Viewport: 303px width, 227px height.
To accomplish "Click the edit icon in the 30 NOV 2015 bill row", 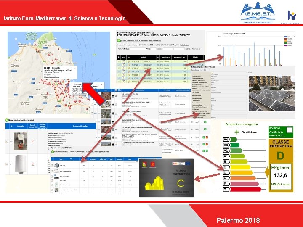I will [123, 65].
